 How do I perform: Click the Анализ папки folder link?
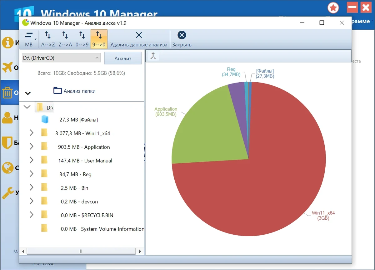click(74, 91)
